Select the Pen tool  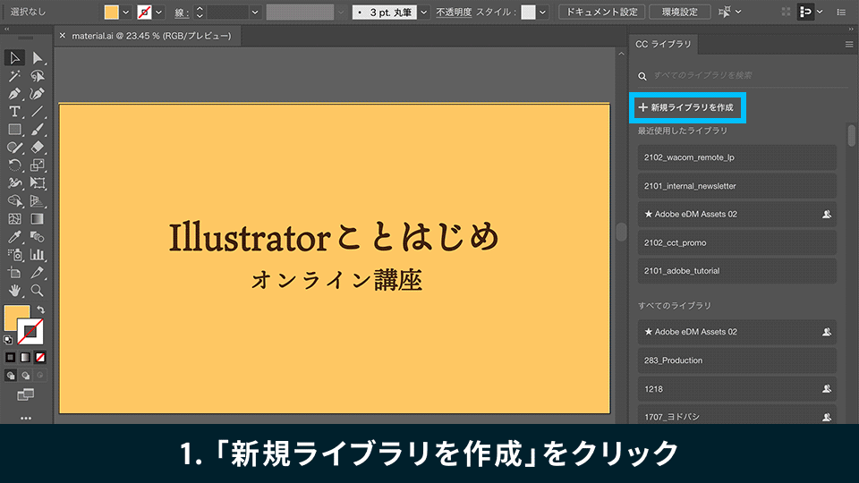click(14, 94)
